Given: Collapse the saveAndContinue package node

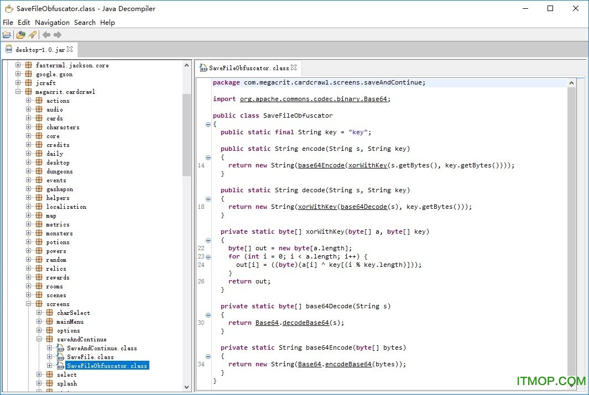Looking at the screenshot, I should pyautogui.click(x=39, y=339).
